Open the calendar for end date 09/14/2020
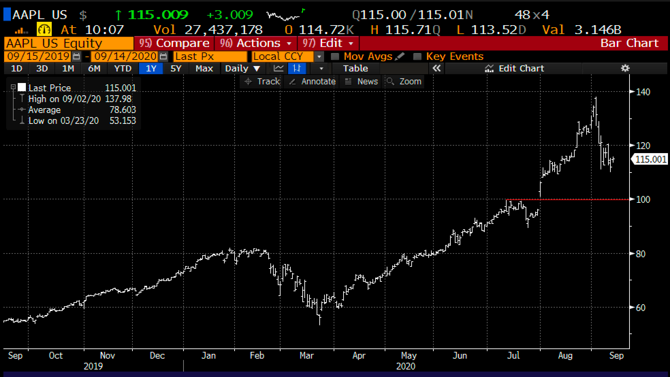Screen dimensions: 670x377 tap(164, 56)
